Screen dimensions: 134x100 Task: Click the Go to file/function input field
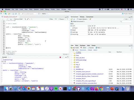coord(29,14)
